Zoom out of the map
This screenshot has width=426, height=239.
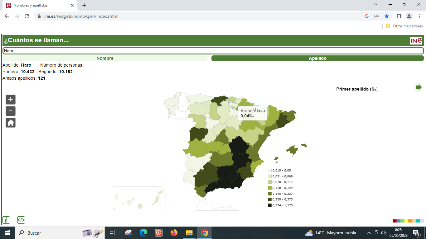(x=11, y=111)
